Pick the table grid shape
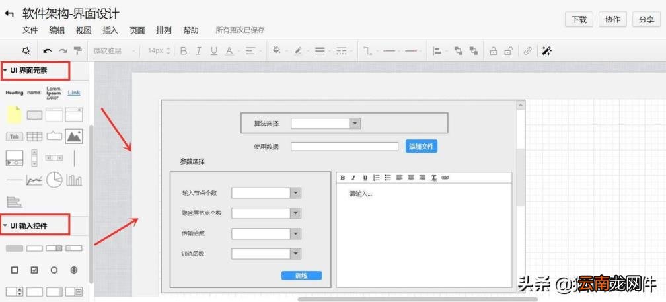The height and width of the screenshot is (302, 666). coord(34,136)
